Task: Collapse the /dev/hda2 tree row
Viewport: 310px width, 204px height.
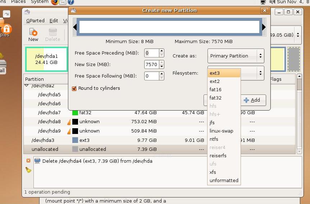Action: click(27, 86)
